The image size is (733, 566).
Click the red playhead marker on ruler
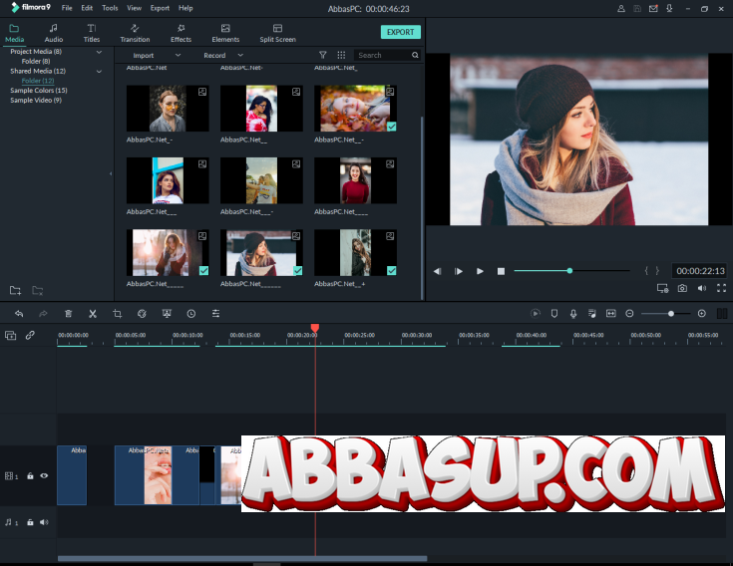(315, 328)
